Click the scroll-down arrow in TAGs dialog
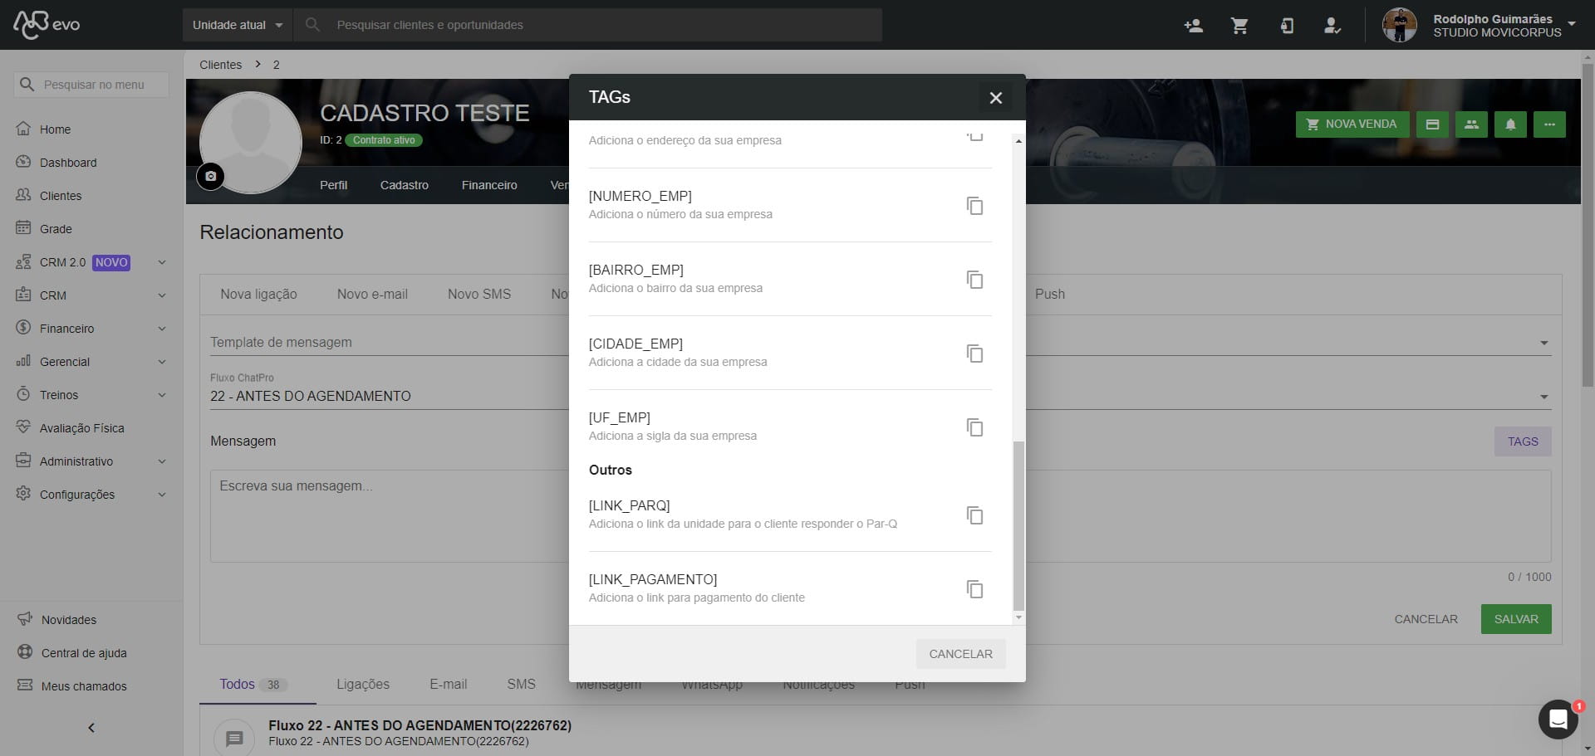Screen dimensions: 1595x756 [1018, 618]
